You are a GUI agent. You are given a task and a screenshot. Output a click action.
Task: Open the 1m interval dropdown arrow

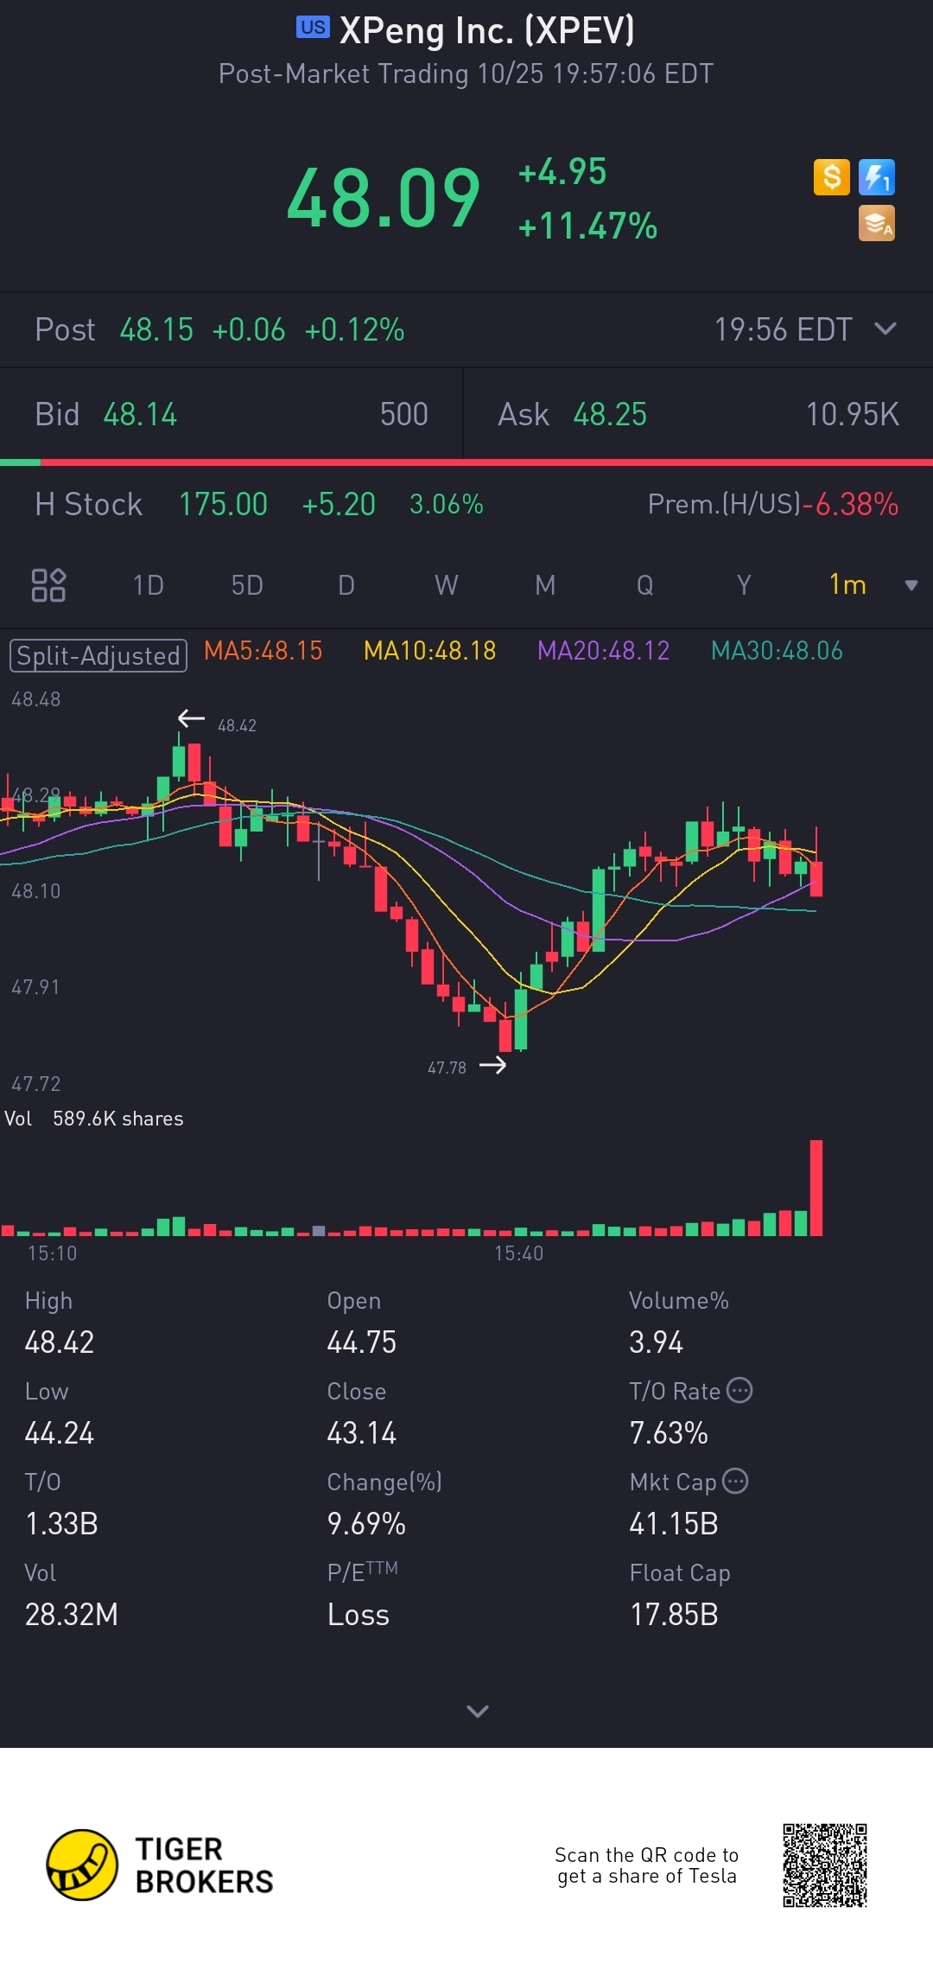911,586
